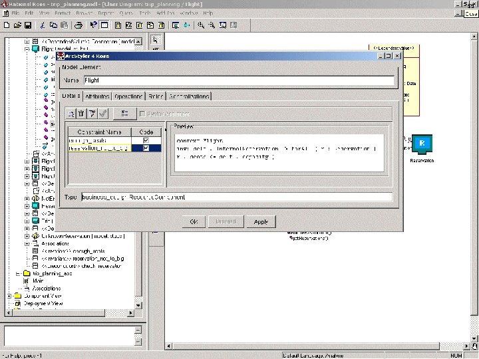
Task: Click diagram horizontal scrollbar left arrow
Action: click(x=168, y=346)
